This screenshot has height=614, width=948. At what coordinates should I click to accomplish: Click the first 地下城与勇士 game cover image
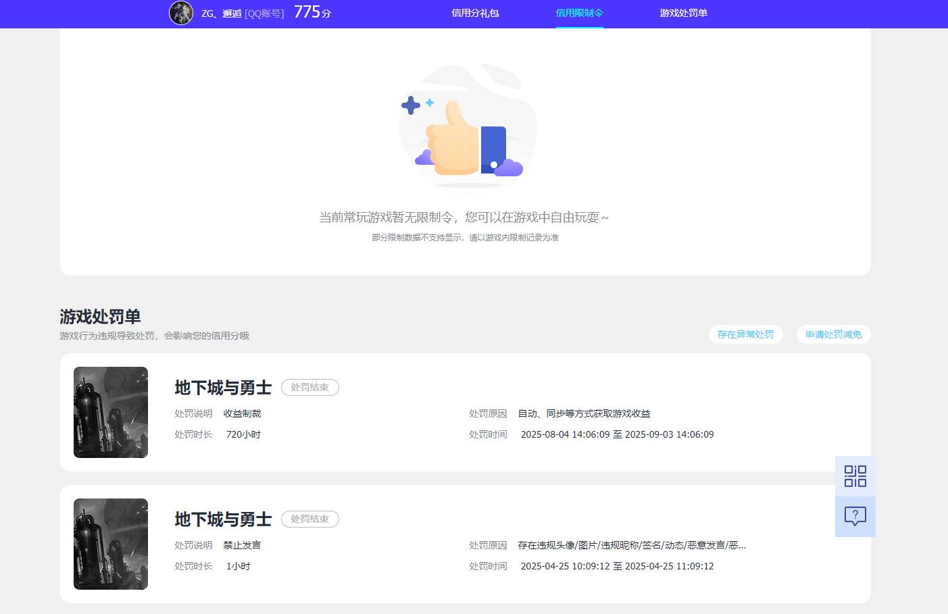pos(110,412)
